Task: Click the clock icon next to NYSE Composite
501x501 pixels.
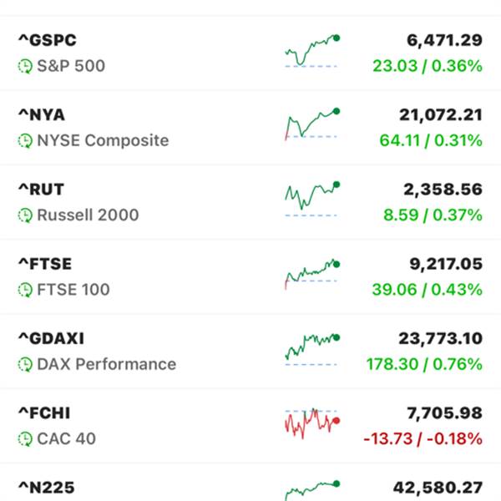Action: 25,141
